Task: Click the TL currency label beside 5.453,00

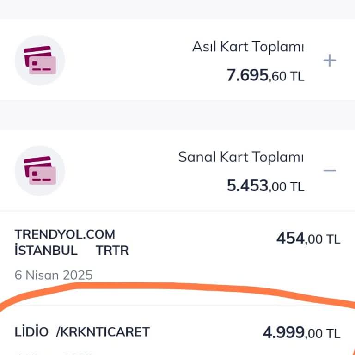Action: click(297, 186)
